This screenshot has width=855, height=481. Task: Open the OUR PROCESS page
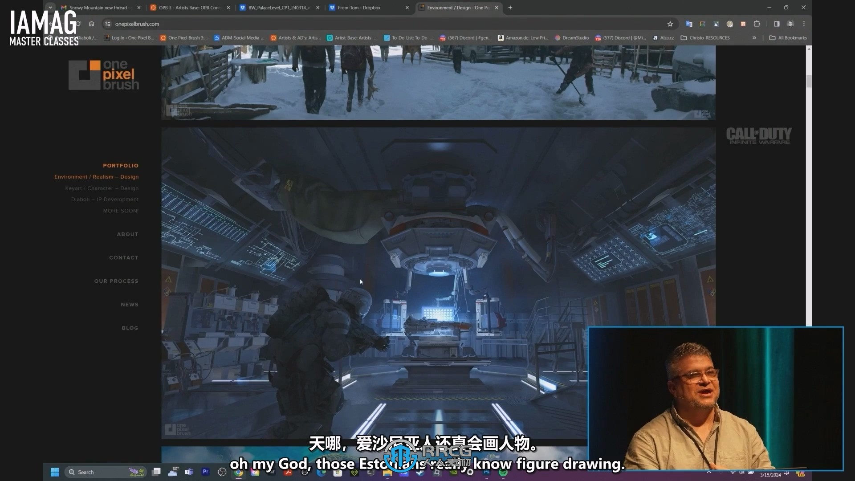116,281
